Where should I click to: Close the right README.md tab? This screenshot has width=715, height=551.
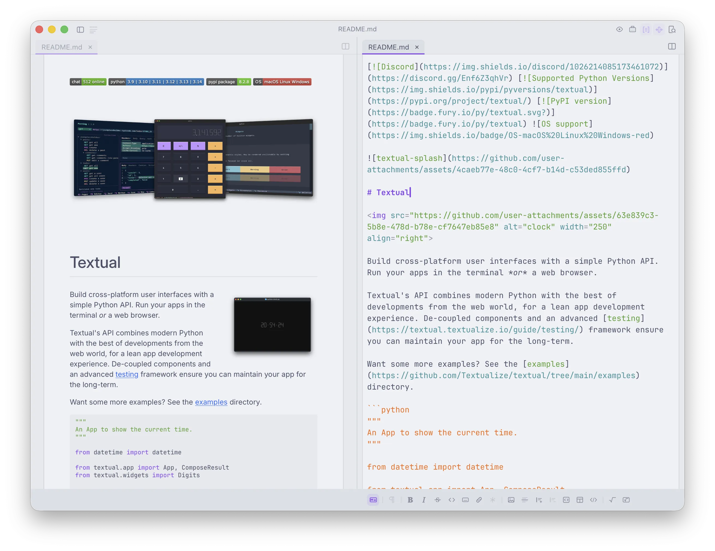click(x=417, y=47)
